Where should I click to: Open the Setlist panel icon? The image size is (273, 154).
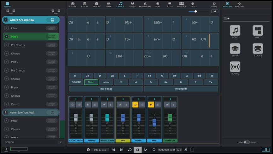[x=7, y=4]
